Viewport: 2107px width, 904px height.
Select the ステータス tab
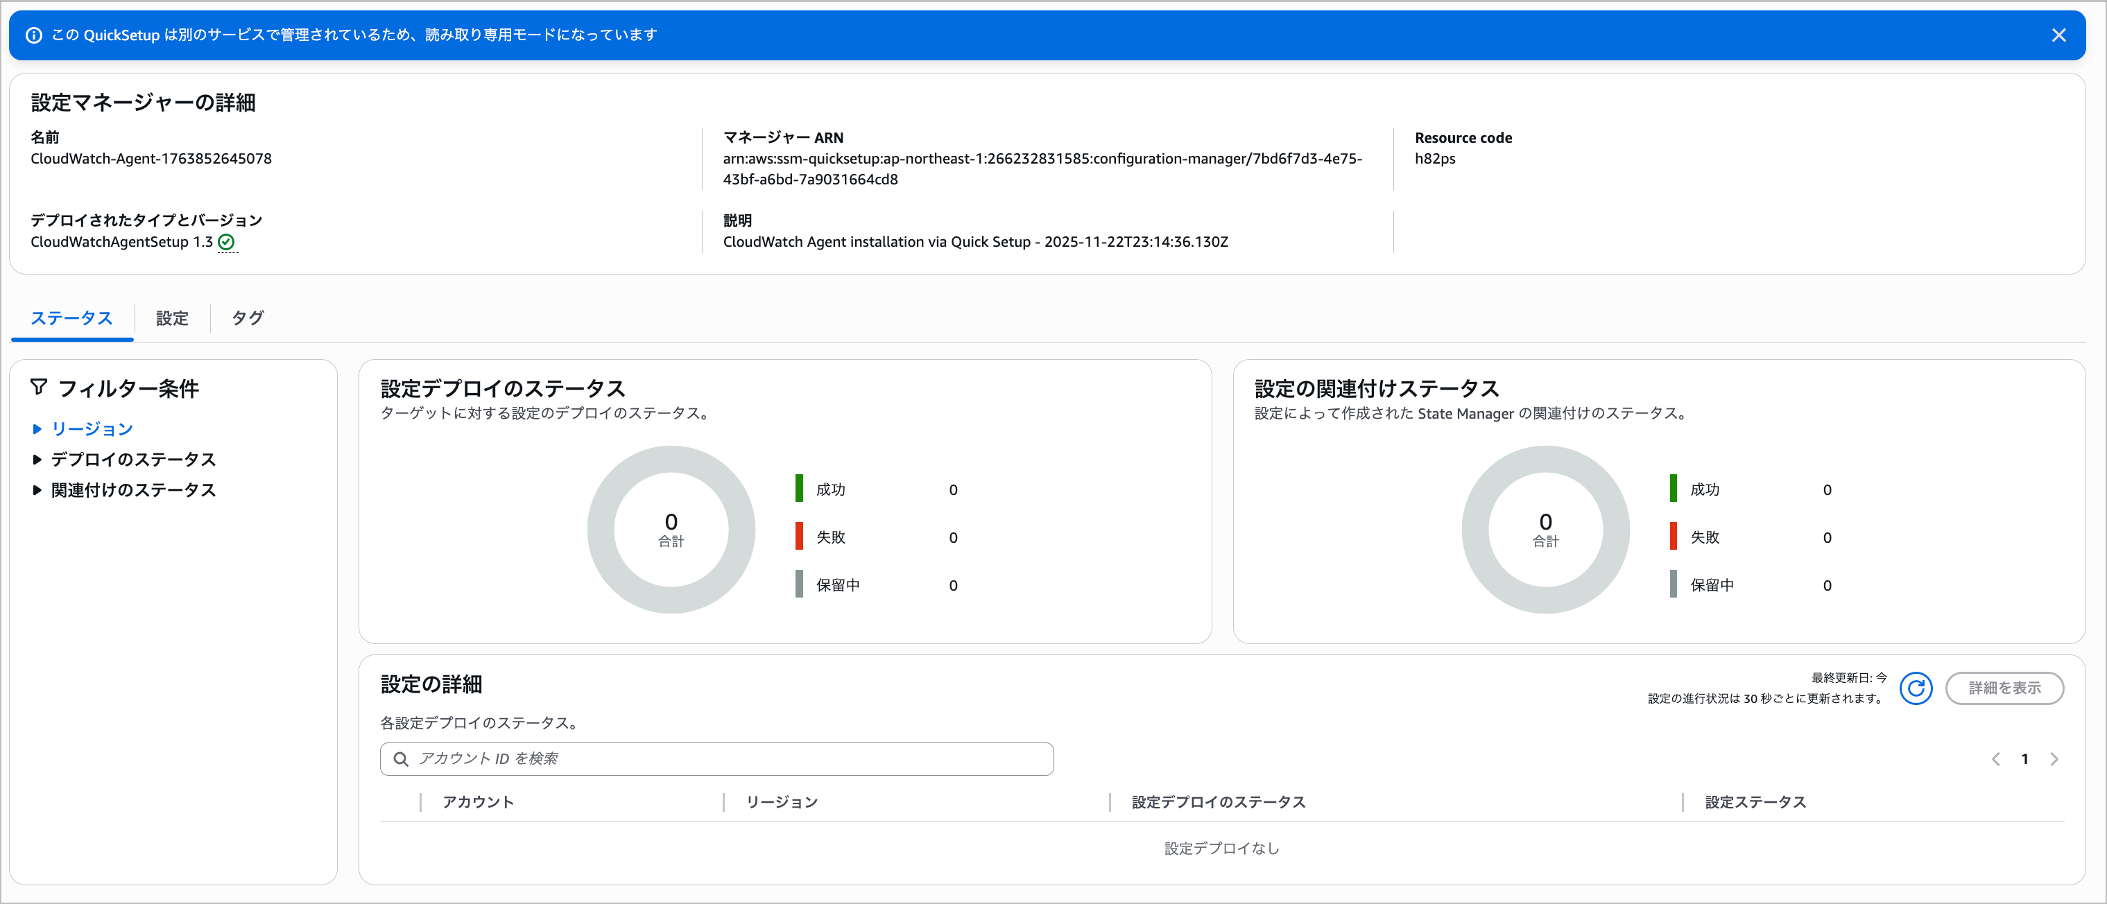(71, 318)
